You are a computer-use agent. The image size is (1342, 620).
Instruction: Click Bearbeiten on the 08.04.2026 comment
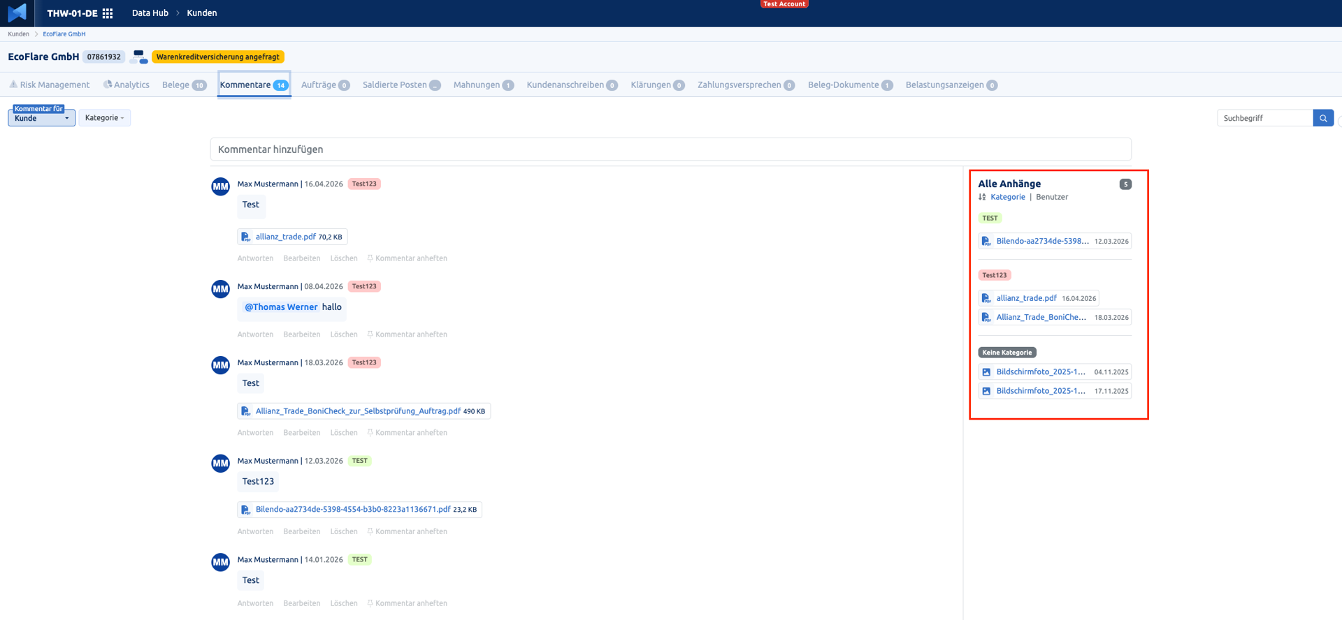pyautogui.click(x=302, y=334)
